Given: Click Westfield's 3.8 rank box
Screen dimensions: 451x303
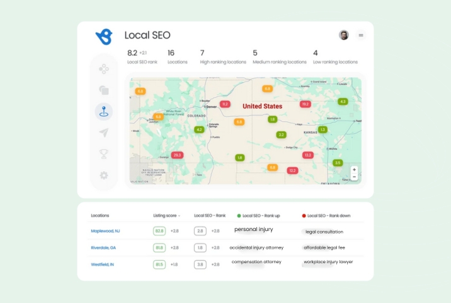Looking at the screenshot, I should point(200,264).
